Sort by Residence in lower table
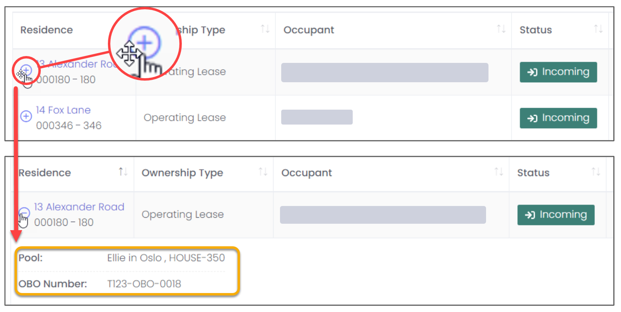This screenshot has height=312, width=621. pyautogui.click(x=123, y=172)
